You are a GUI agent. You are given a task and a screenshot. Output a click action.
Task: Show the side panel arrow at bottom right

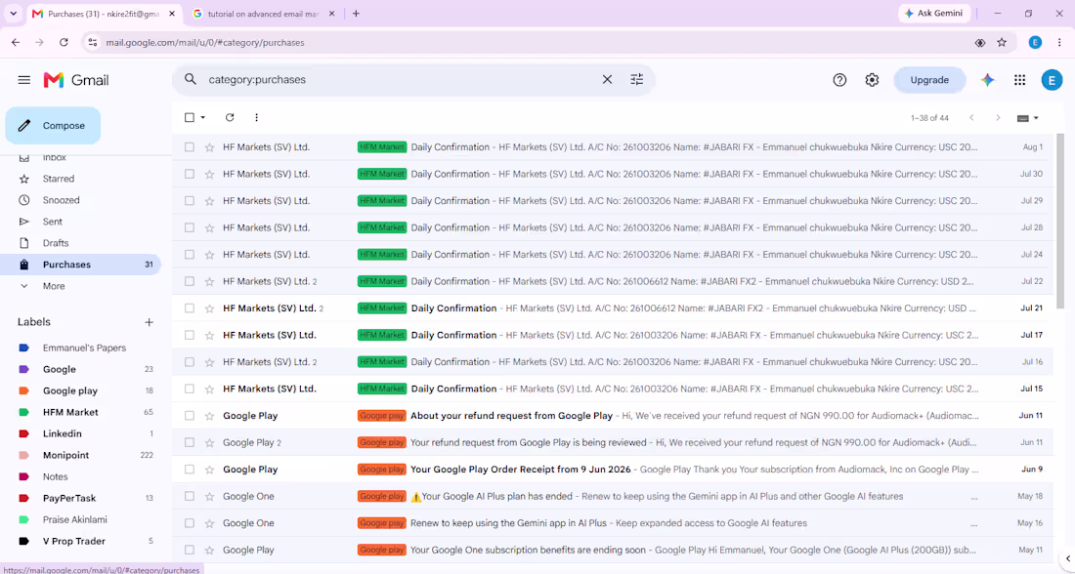pyautogui.click(x=1068, y=558)
